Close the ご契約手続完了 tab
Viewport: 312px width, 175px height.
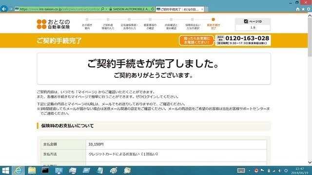pos(202,9)
